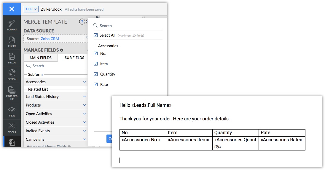Uncheck the Select All checkbox
This screenshot has width=325, height=172.
click(x=96, y=35)
